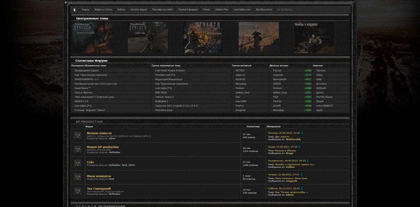Visit Stalker-Film navigation link
The width and height of the screenshot is (420, 207).
coord(222,10)
